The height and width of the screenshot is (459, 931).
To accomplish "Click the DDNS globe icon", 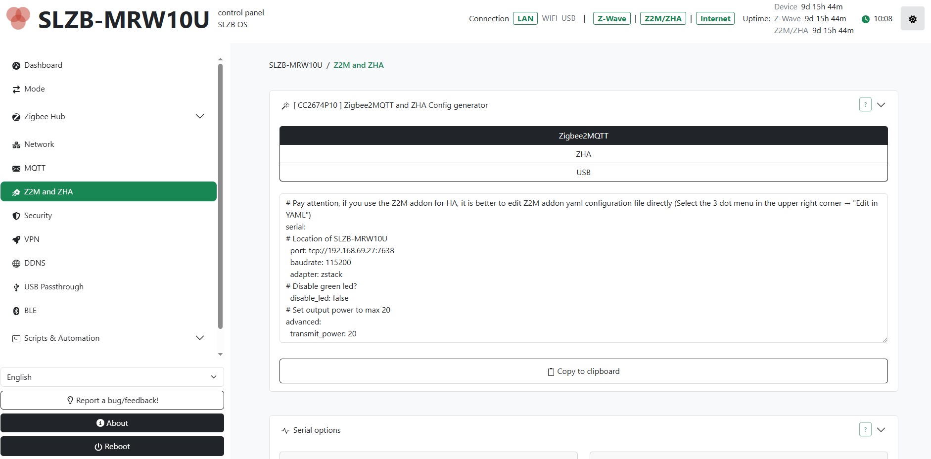I will click(16, 263).
